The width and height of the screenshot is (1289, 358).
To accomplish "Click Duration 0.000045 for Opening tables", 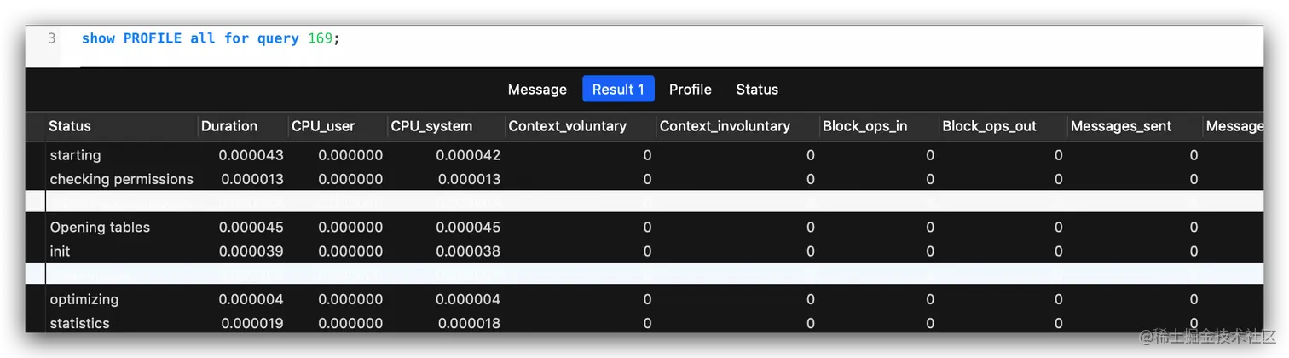I will point(251,228).
